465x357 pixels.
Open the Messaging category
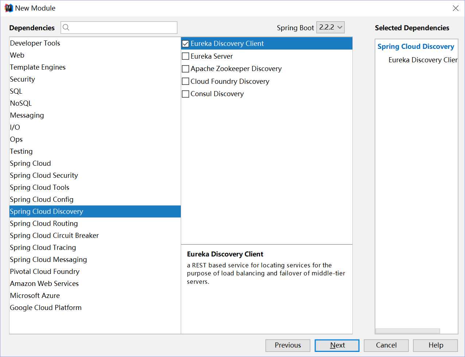tap(95, 115)
